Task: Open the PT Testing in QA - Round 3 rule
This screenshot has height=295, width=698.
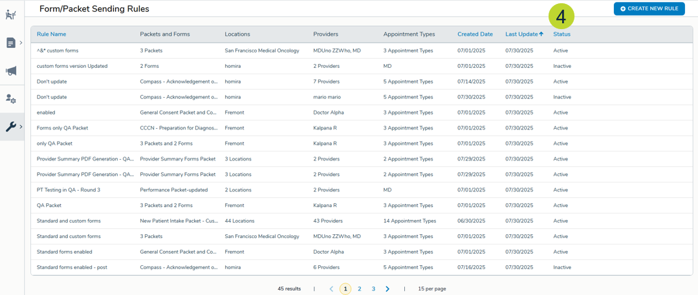Action: [x=68, y=190]
